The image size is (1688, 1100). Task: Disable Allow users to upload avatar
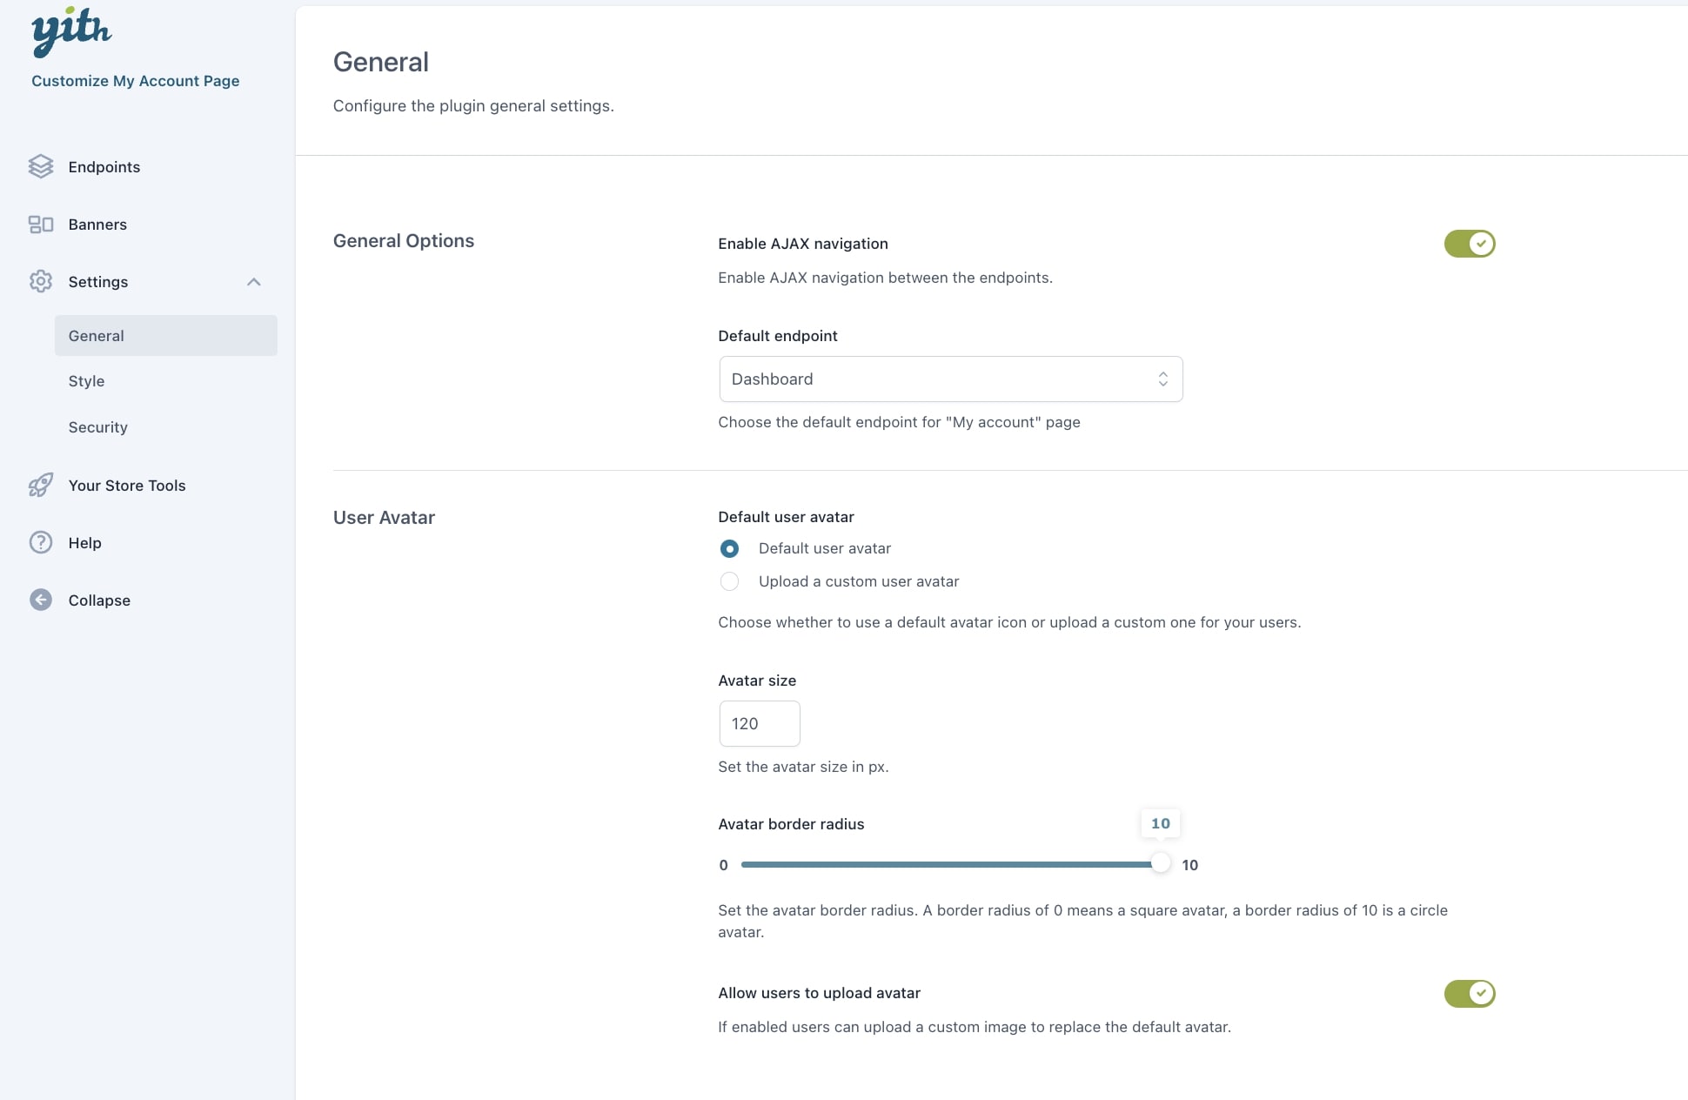point(1469,993)
